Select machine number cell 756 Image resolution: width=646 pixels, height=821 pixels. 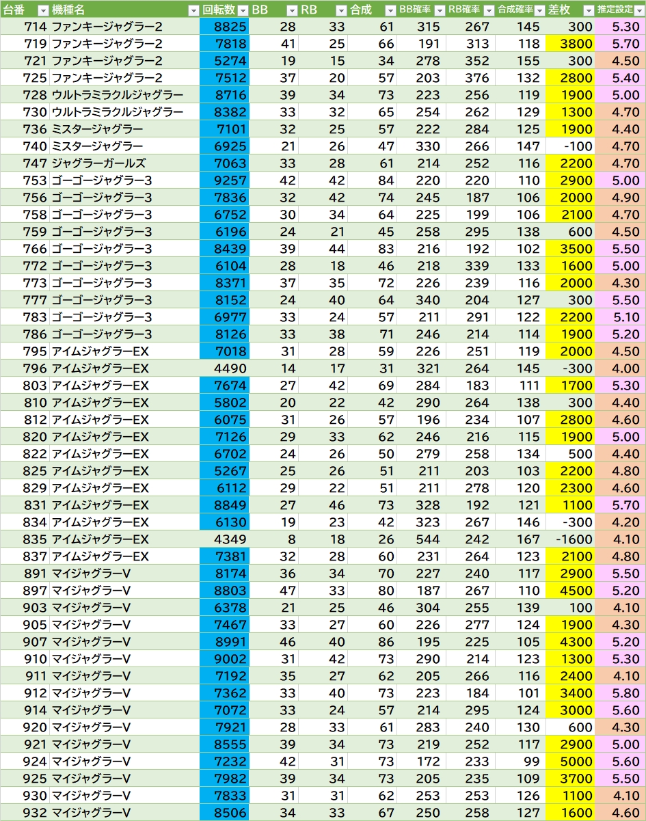[25, 198]
